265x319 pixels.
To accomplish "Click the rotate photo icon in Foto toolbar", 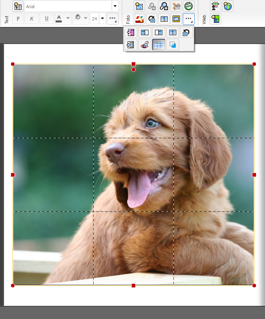I will (x=152, y=19).
